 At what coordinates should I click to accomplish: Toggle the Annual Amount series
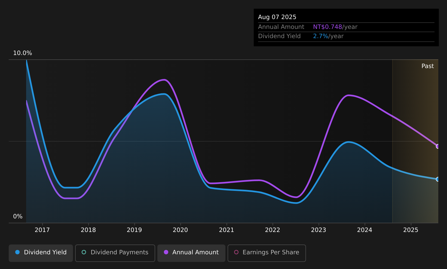[191, 253]
